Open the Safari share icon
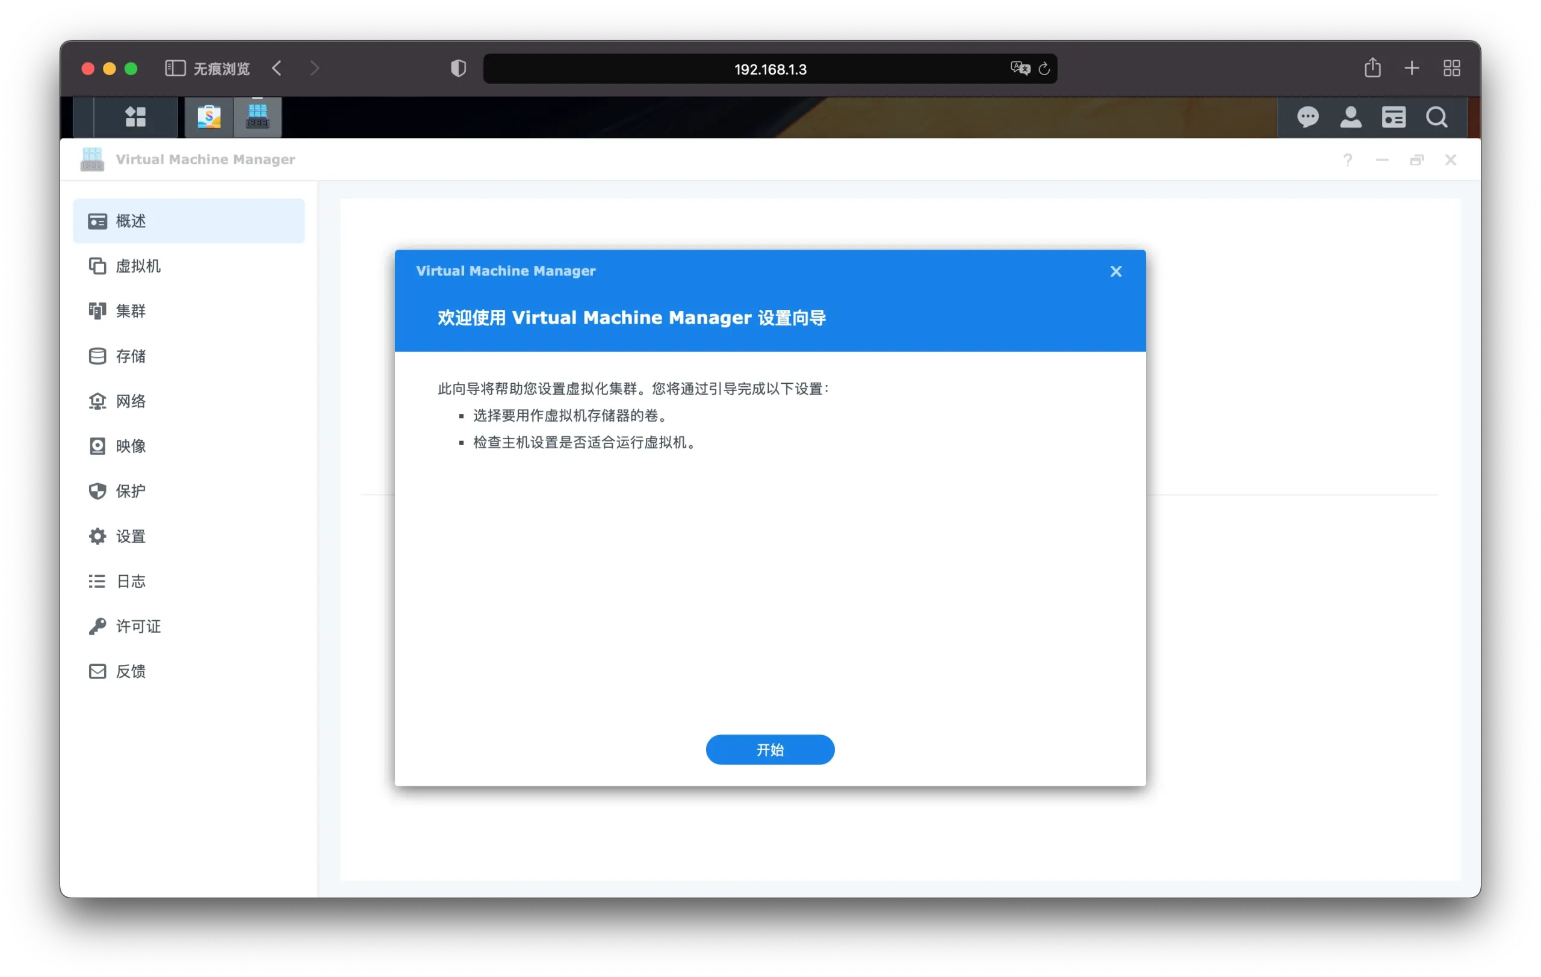 [x=1372, y=68]
